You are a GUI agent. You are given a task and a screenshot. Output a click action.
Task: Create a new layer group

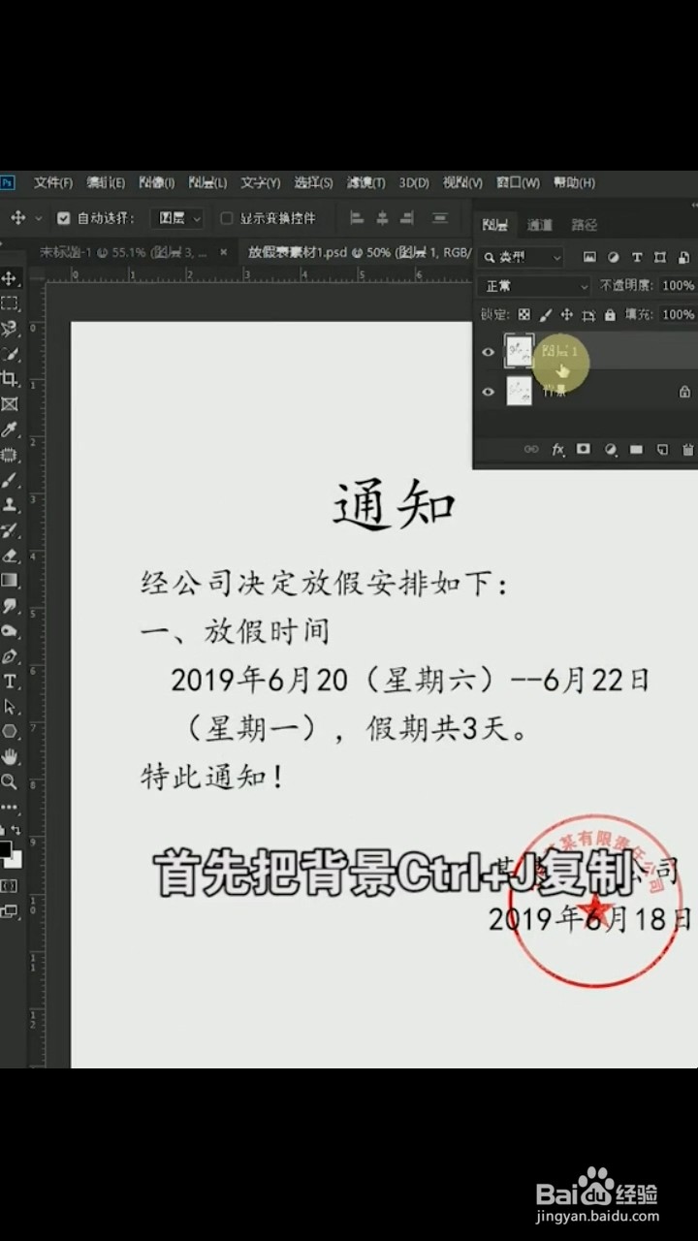637,450
